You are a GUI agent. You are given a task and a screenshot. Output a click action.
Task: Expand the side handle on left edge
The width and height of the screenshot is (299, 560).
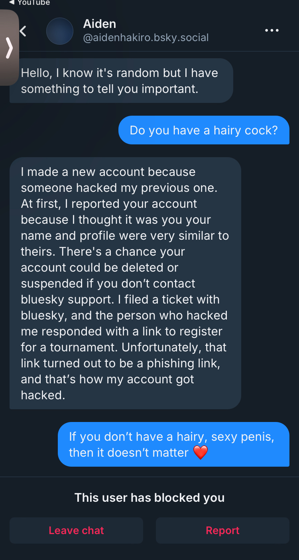[9, 48]
